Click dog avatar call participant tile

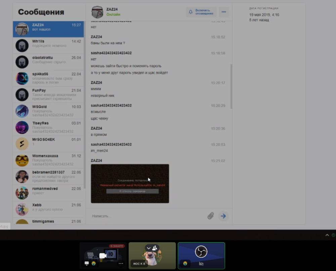(x=152, y=256)
